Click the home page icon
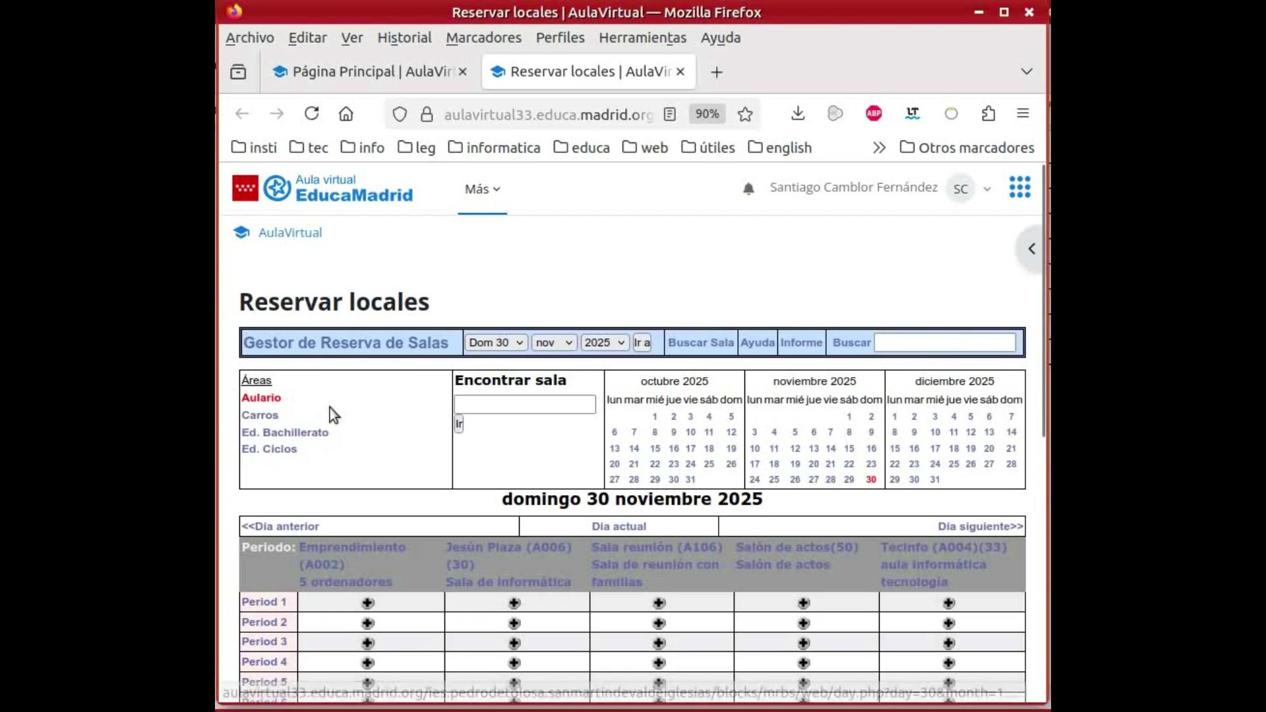Screen dimensions: 1266x712 pyautogui.click(x=346, y=113)
